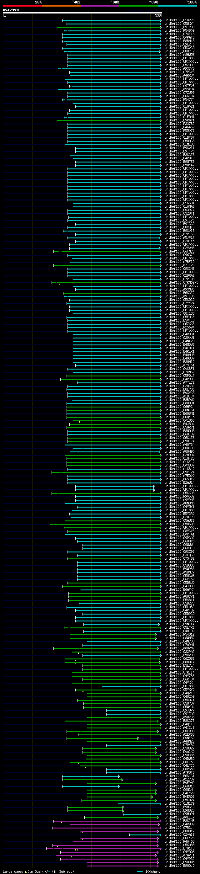Select hit UniRef100_C1H425

pyautogui.click(x=179, y=458)
